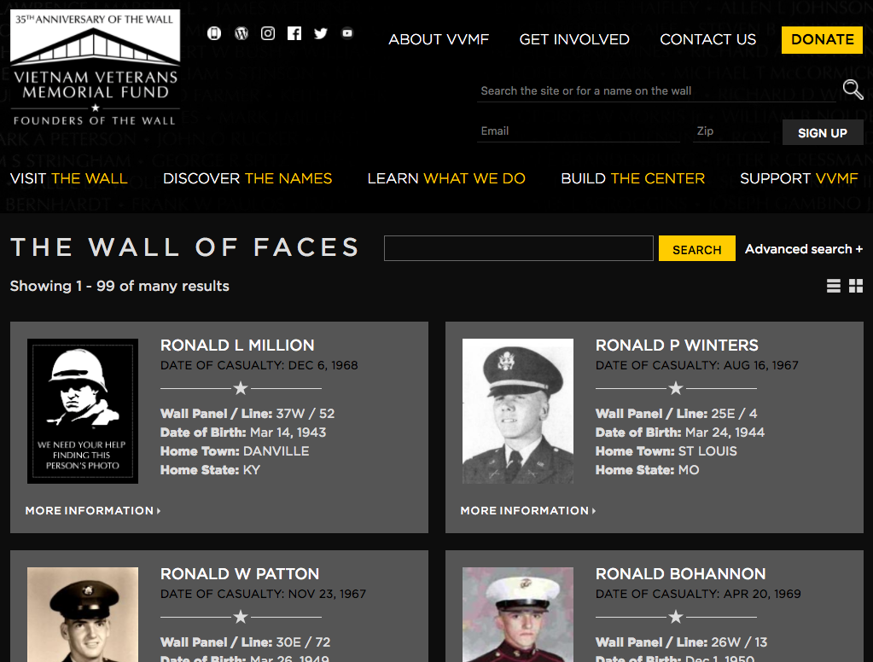
Task: Open the WordPress blog icon
Action: click(x=241, y=33)
